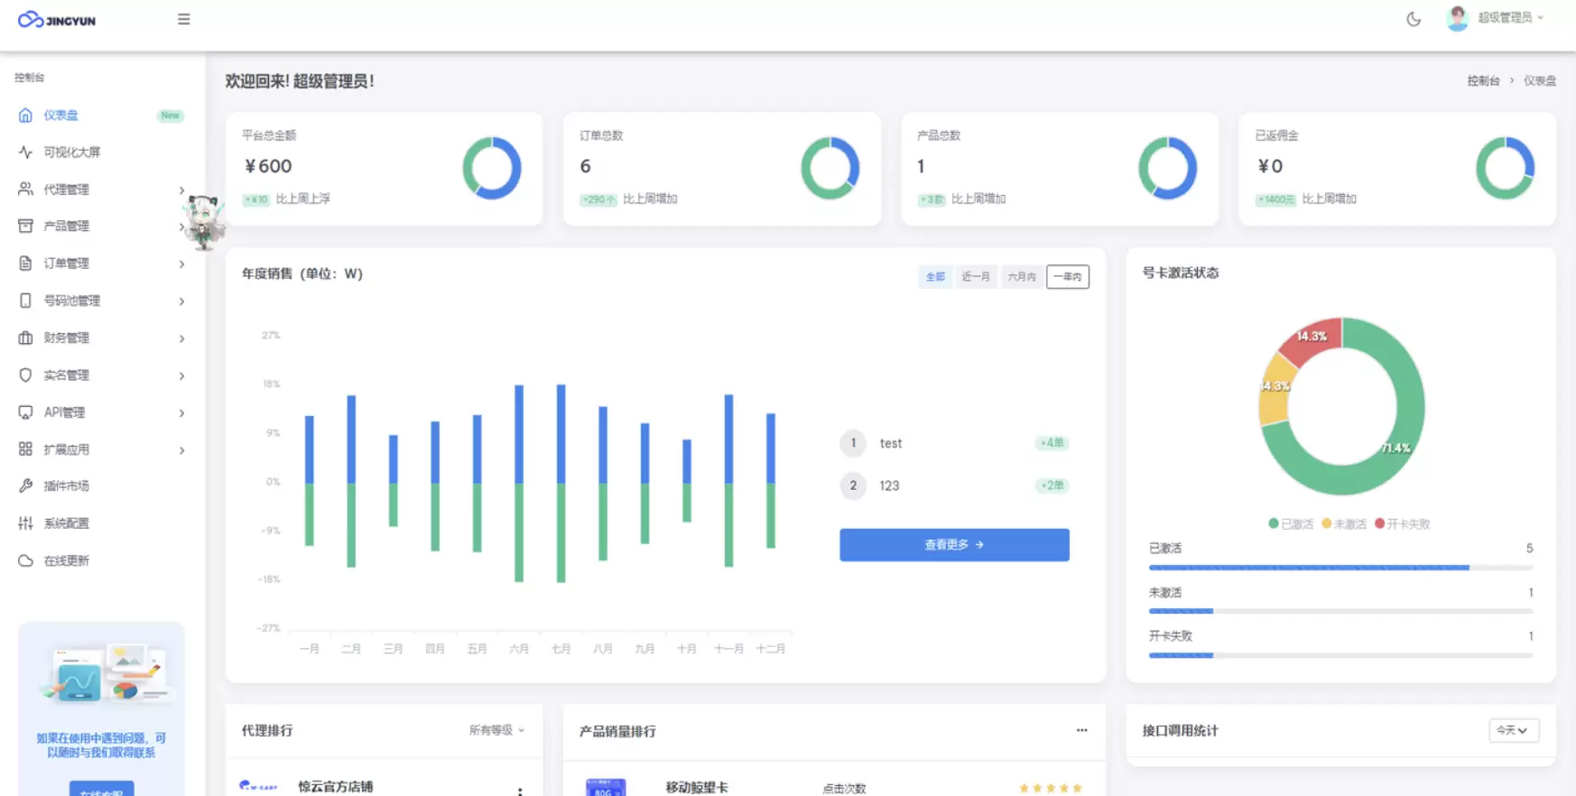Select the 近一月 time range filter
Screen dimensions: 1576x796
(x=975, y=277)
